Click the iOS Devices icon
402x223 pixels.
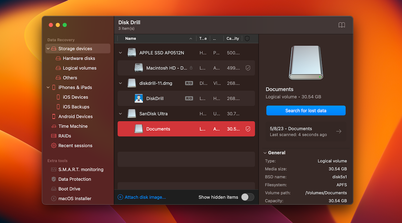58,97
